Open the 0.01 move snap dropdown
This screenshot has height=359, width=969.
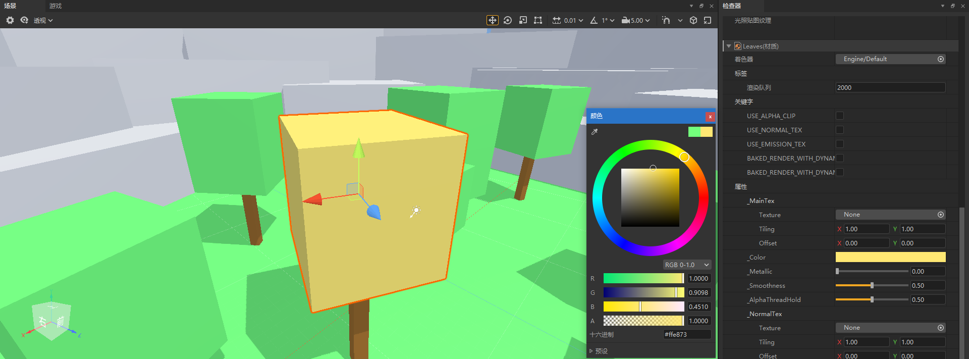[x=574, y=20]
